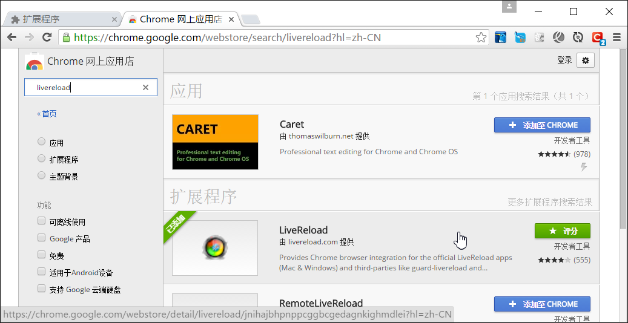Check the Google 产品 filter
628x323 pixels.
[41, 237]
